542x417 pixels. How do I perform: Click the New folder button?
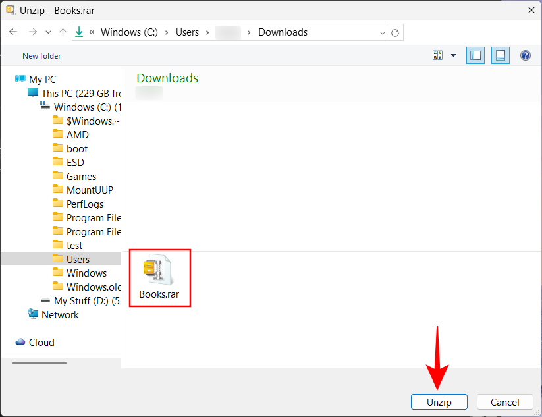coord(41,56)
